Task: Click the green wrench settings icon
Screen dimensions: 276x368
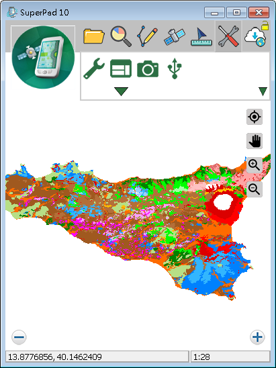Action: (x=94, y=68)
